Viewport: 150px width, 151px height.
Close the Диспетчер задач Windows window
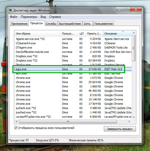click(136, 9)
